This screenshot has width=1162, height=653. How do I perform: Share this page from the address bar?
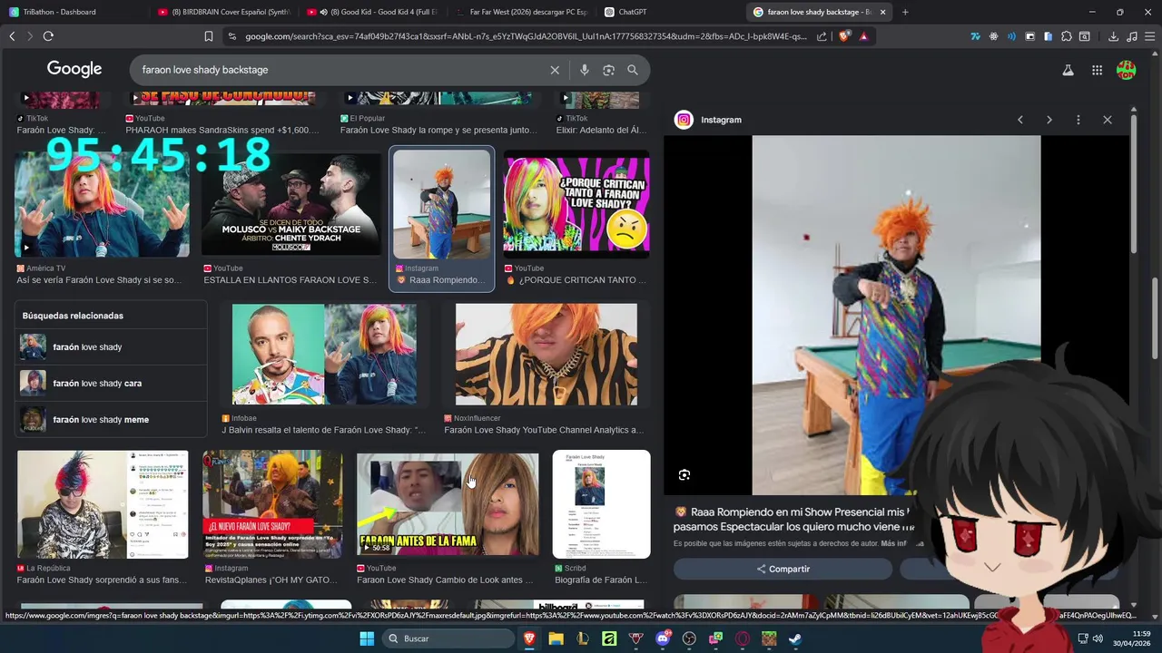pyautogui.click(x=822, y=36)
